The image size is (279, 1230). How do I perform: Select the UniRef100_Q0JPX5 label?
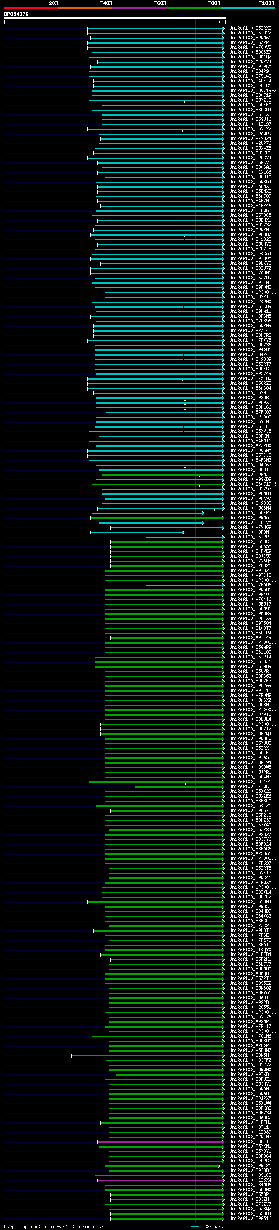coord(250,1098)
